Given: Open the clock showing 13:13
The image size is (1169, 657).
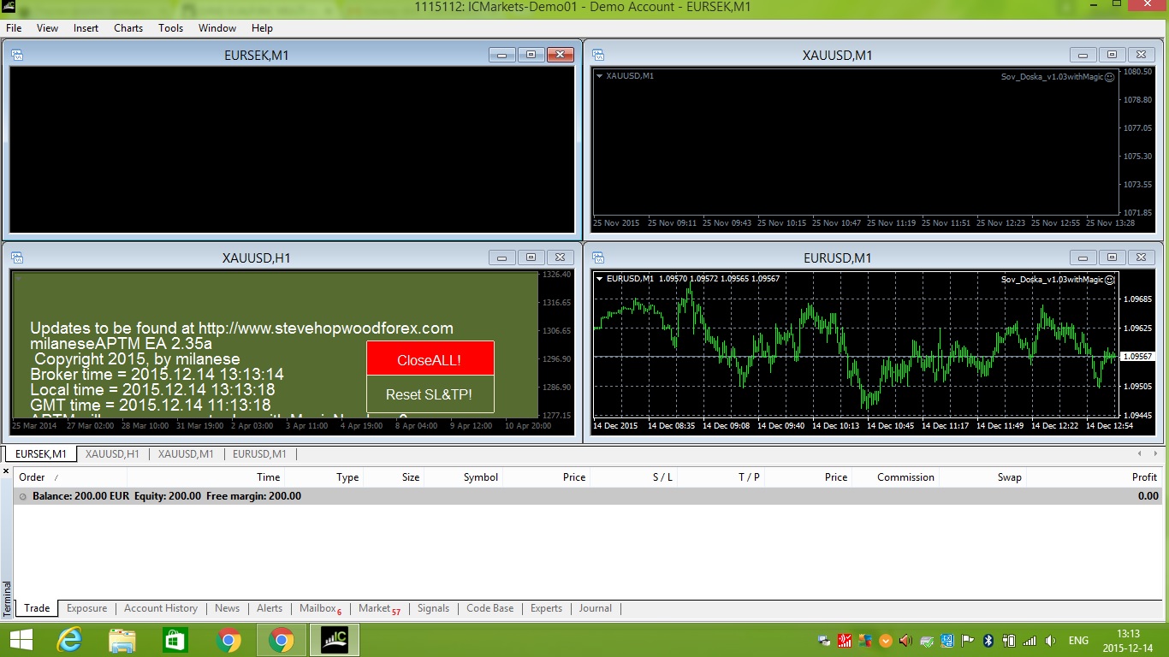Looking at the screenshot, I should 1128,641.
